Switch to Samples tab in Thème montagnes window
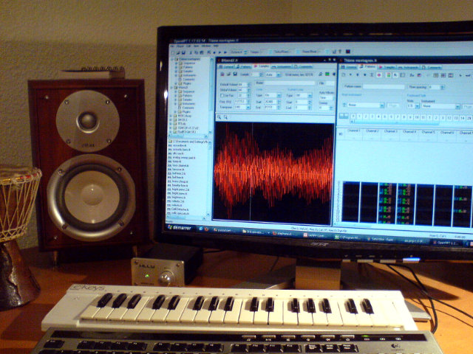The height and width of the screenshot is (354, 473). pos(387,67)
